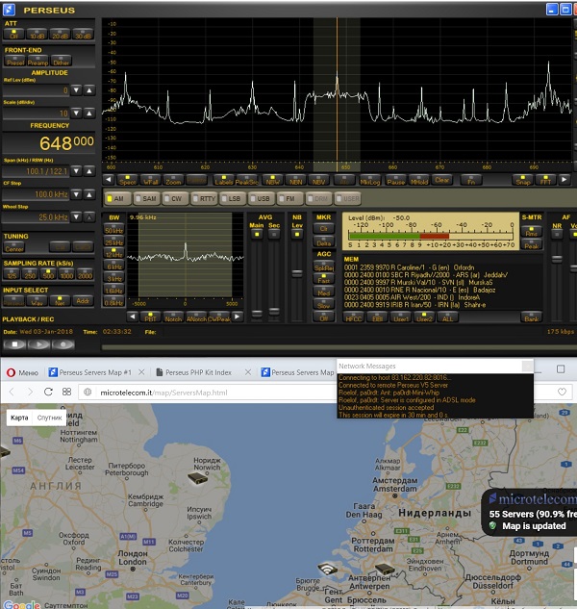Close the Perseus PHP Kit Index tab
Viewport: 577px width, 609px height.
click(x=248, y=372)
